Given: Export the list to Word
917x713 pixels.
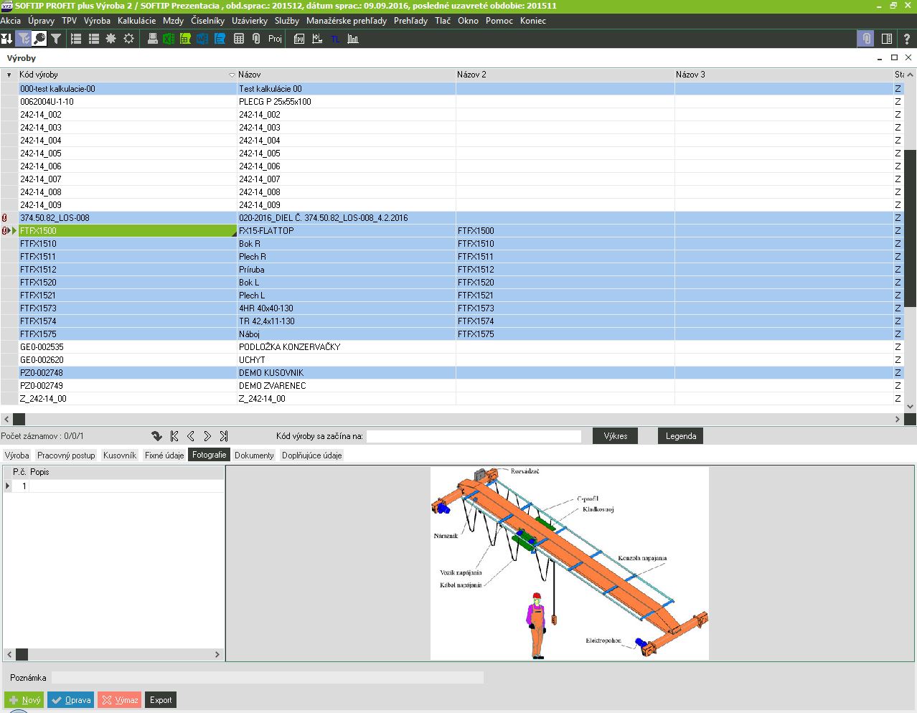Looking at the screenshot, I should tap(202, 39).
